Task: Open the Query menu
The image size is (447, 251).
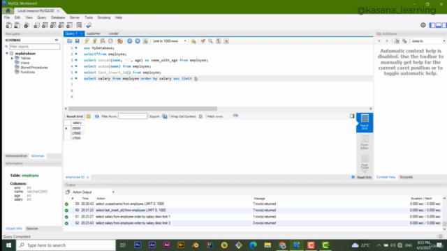Action: [42, 17]
